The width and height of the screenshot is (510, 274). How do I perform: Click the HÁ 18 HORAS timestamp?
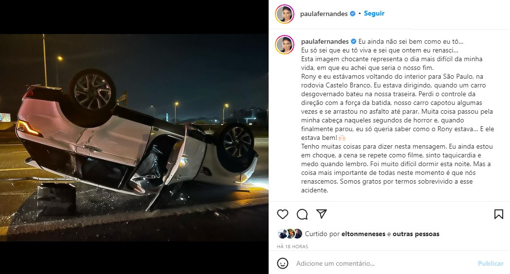pyautogui.click(x=292, y=246)
